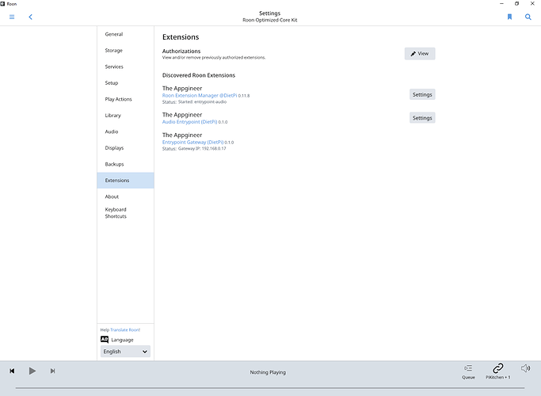Click the Roon Optimized Core Kit subtitle
The image size is (541, 396).
click(270, 20)
